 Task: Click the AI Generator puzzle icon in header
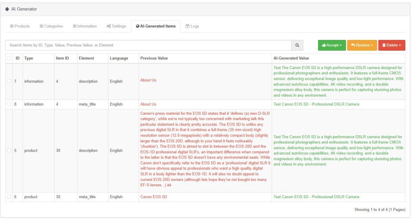point(7,9)
